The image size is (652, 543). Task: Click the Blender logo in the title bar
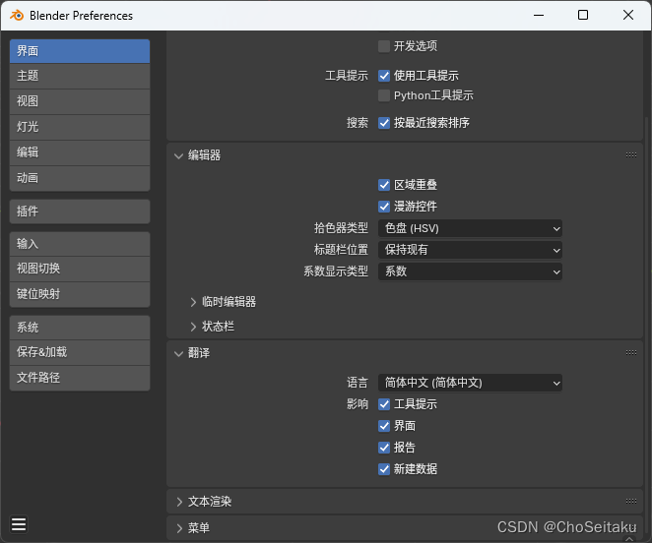point(17,16)
